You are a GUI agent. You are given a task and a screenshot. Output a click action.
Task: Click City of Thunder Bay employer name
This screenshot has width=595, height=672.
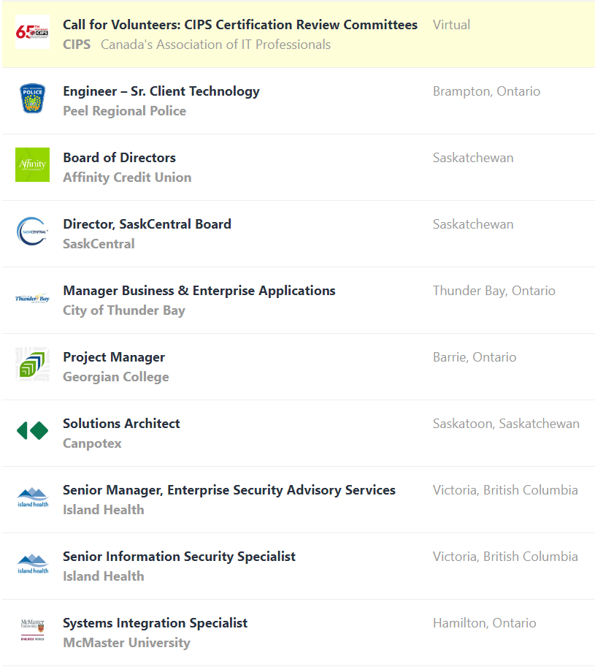tap(124, 310)
